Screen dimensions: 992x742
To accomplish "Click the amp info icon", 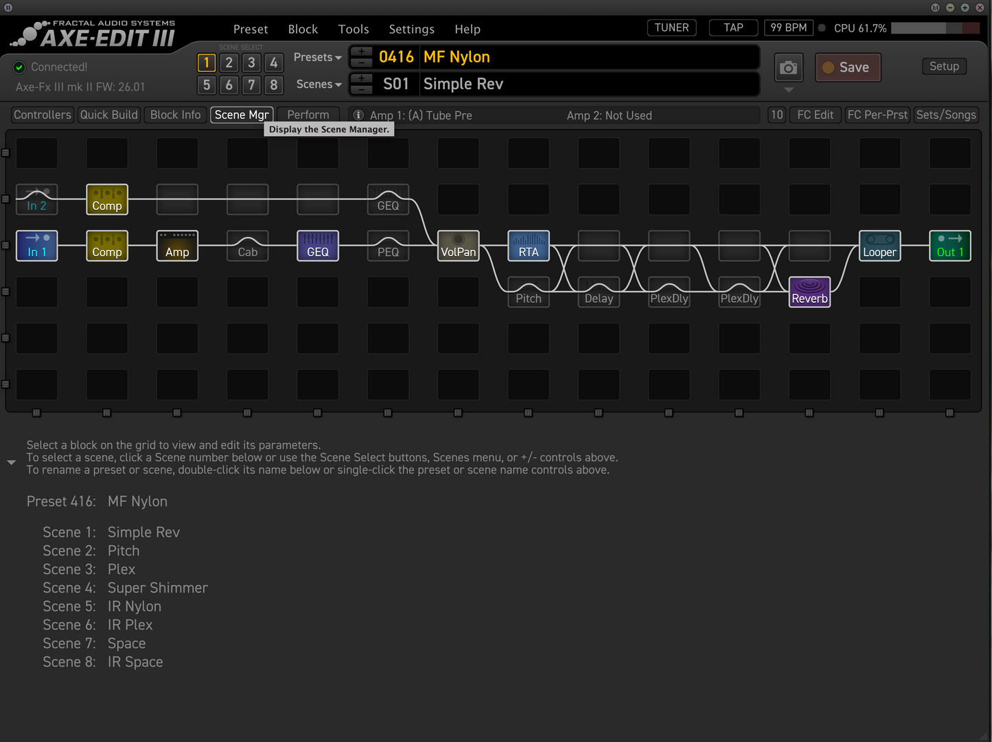I will coord(358,115).
